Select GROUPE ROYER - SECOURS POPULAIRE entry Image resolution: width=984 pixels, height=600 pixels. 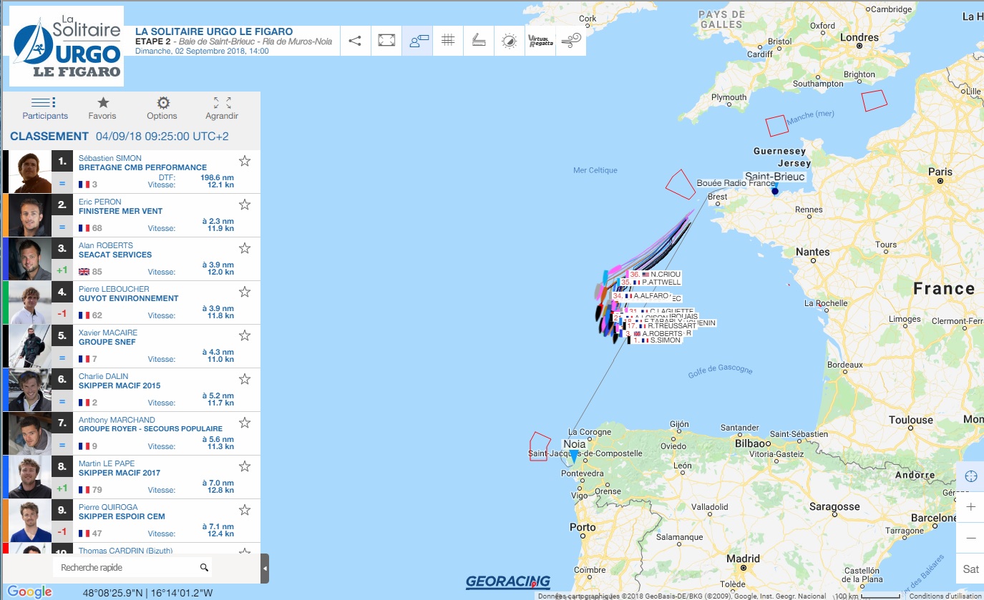point(150,429)
